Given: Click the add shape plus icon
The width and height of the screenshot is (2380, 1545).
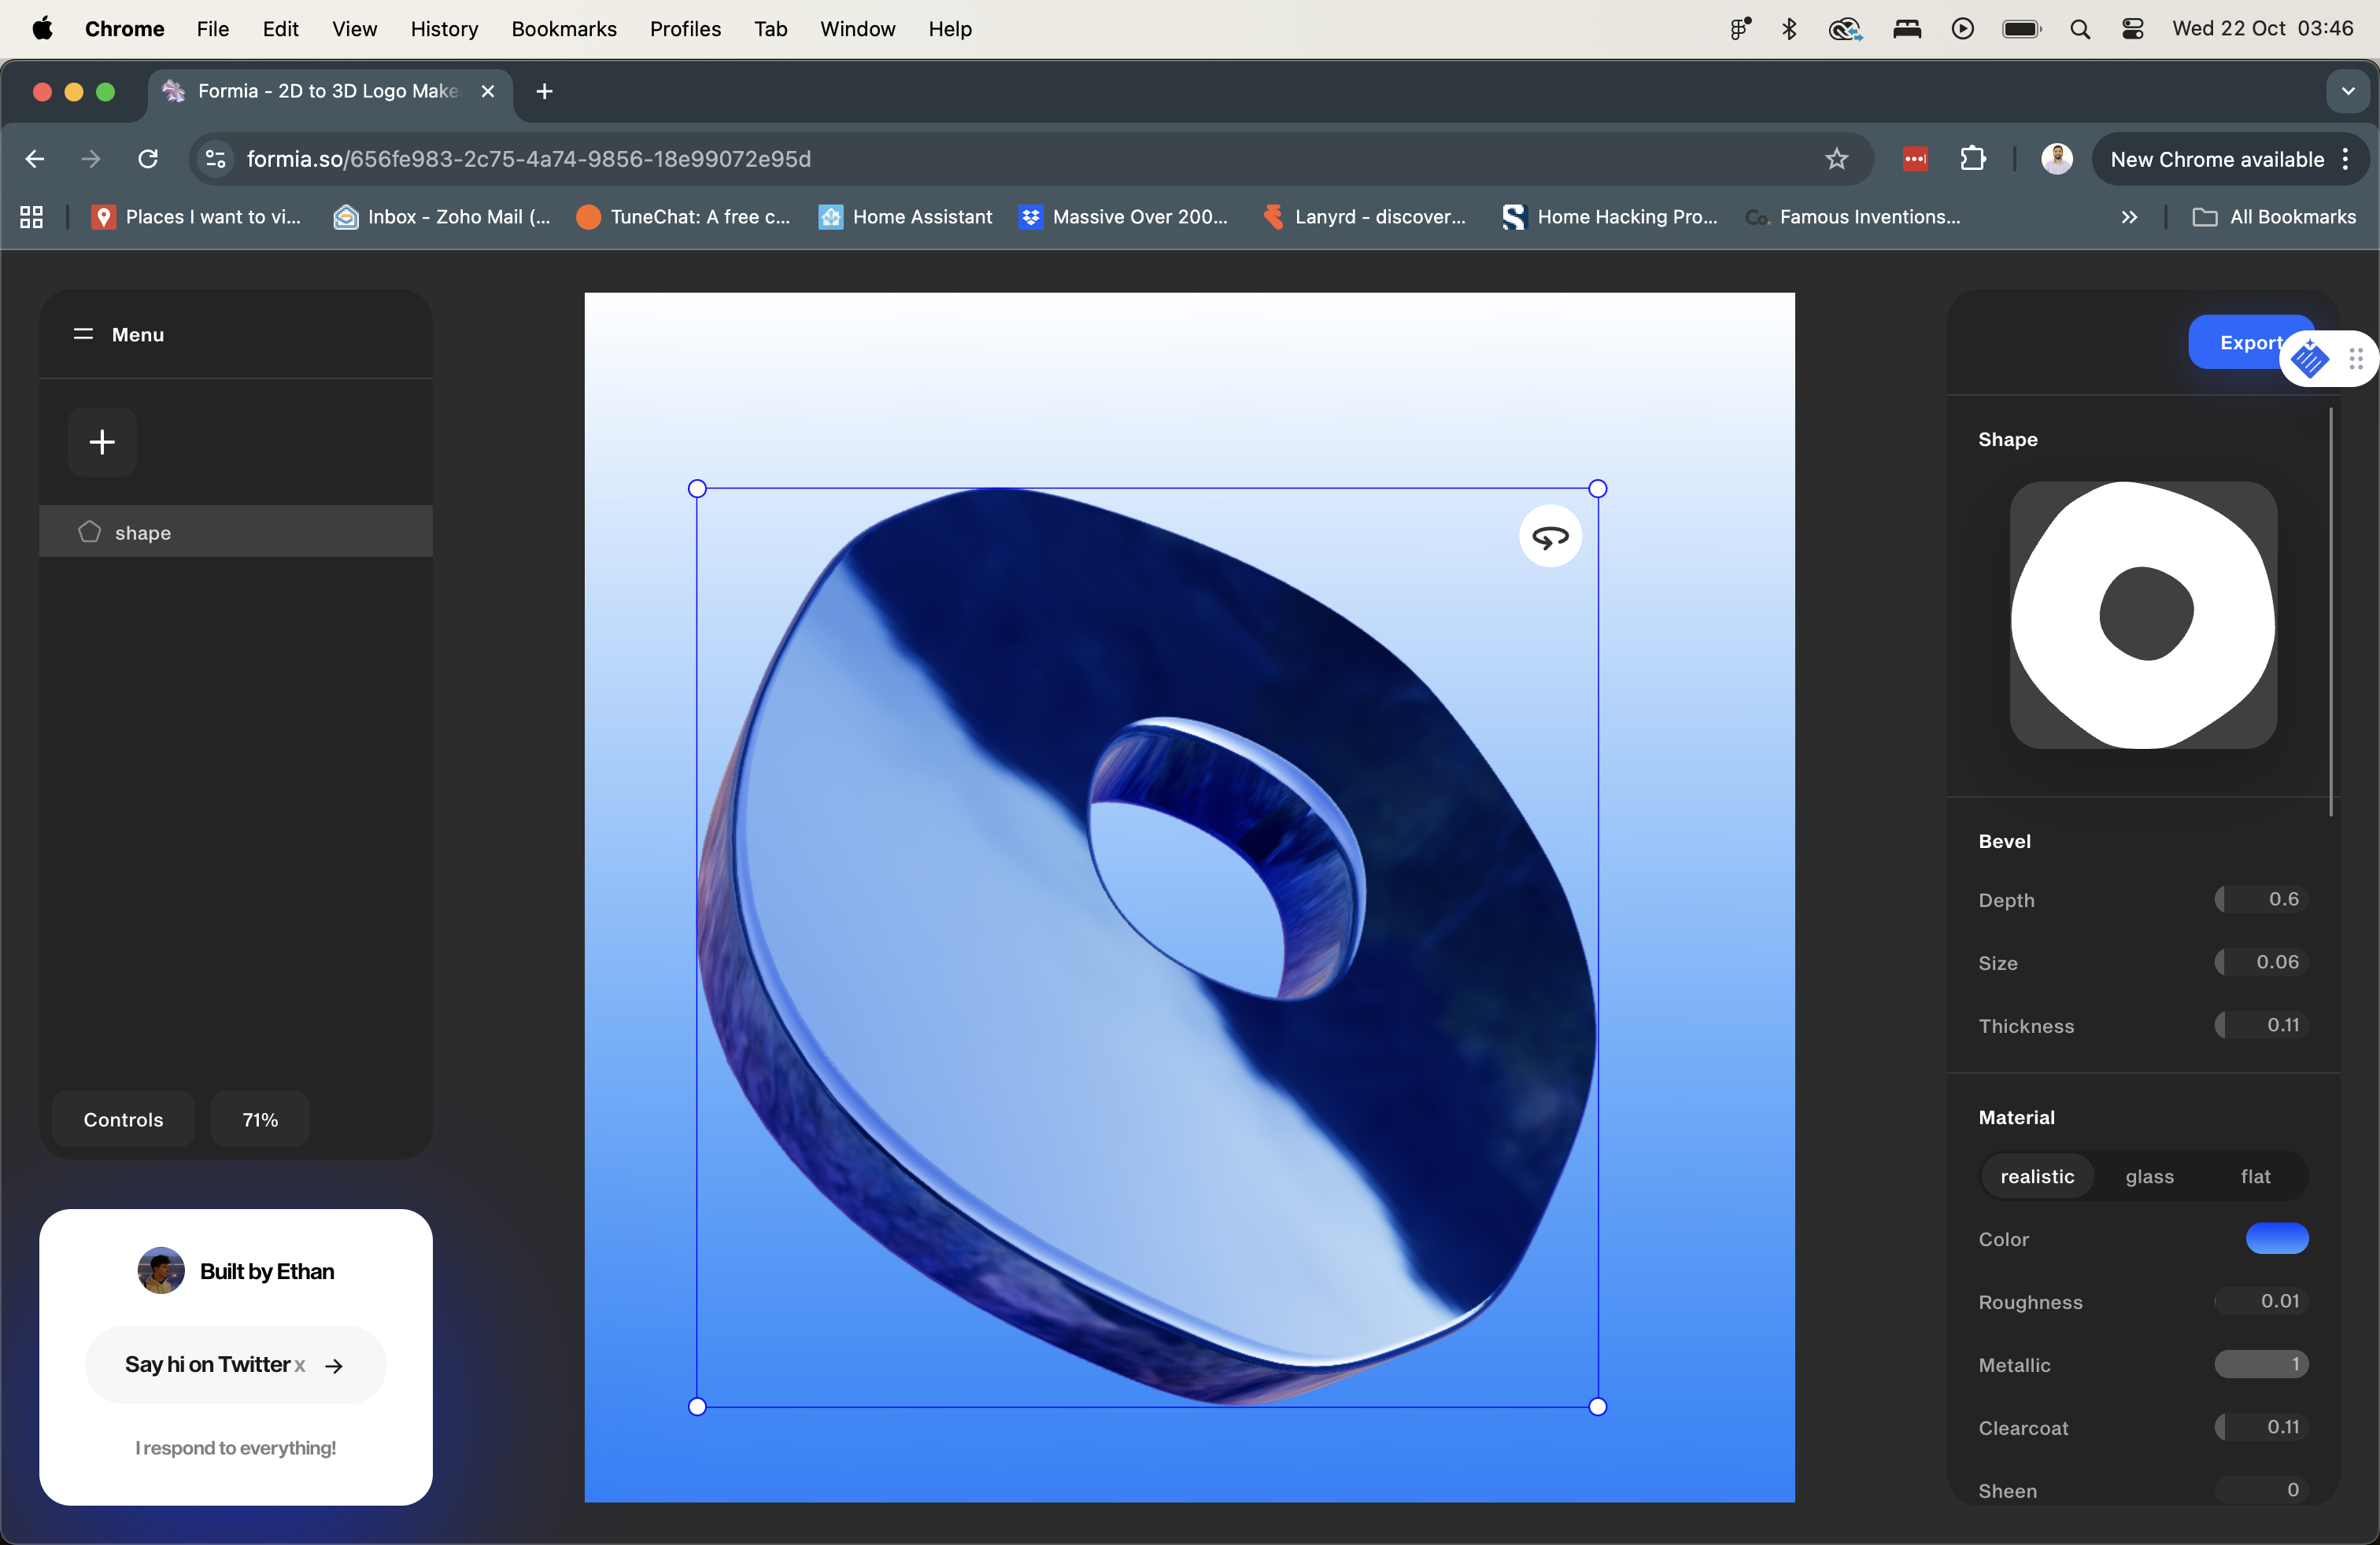Looking at the screenshot, I should [x=101, y=442].
